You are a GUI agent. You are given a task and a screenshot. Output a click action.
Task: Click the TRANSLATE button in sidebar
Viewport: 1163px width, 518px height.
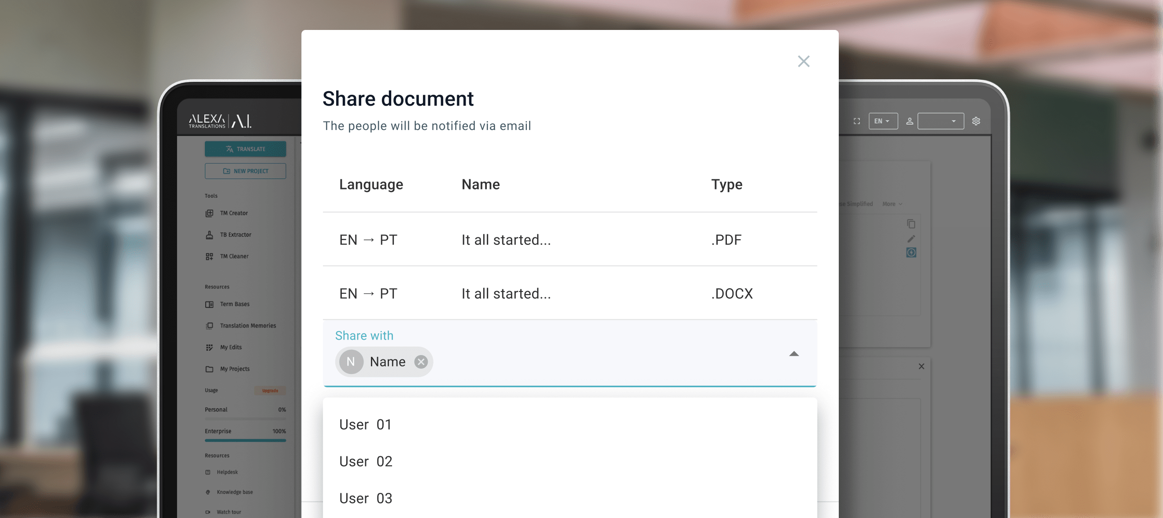click(245, 149)
